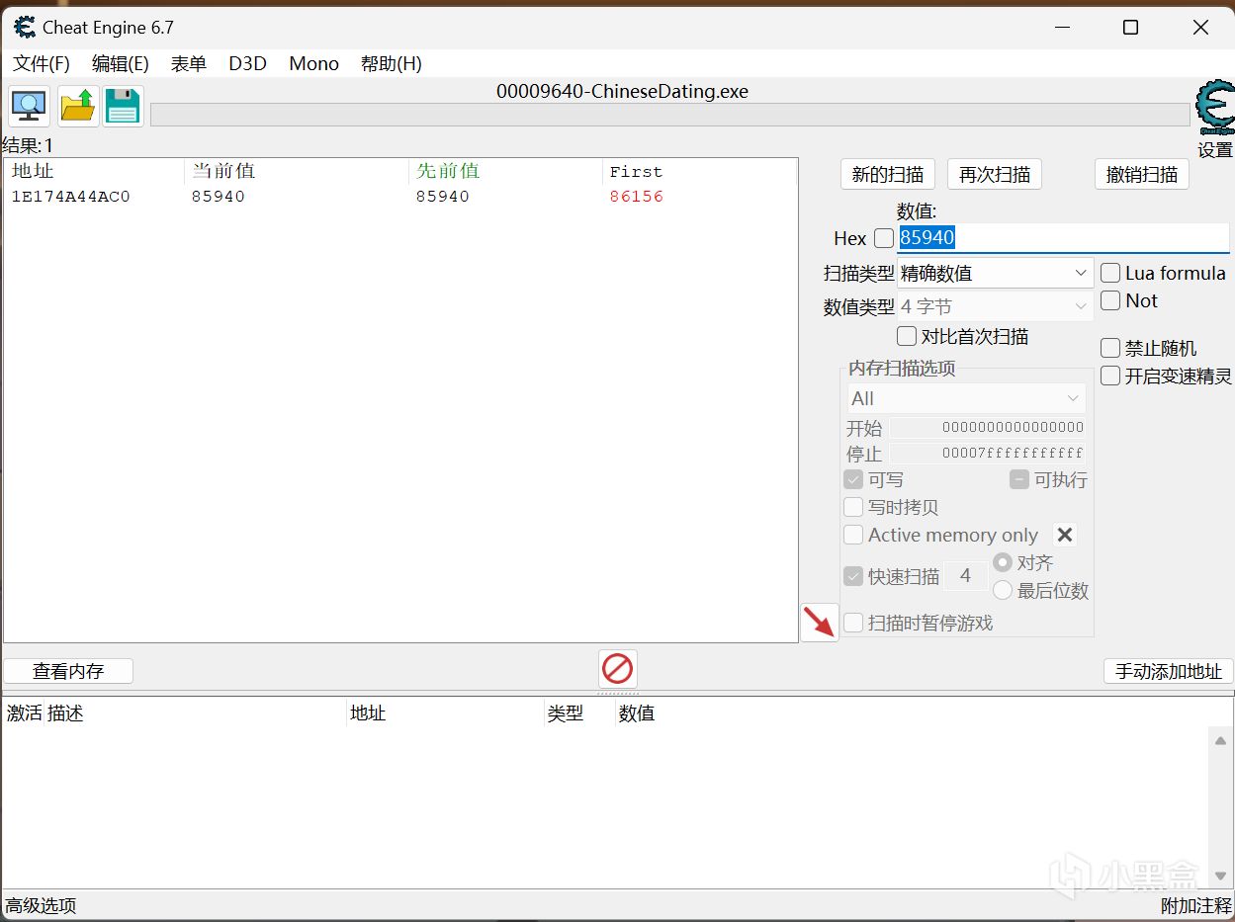Toggle the Hex checkbox

(x=884, y=238)
